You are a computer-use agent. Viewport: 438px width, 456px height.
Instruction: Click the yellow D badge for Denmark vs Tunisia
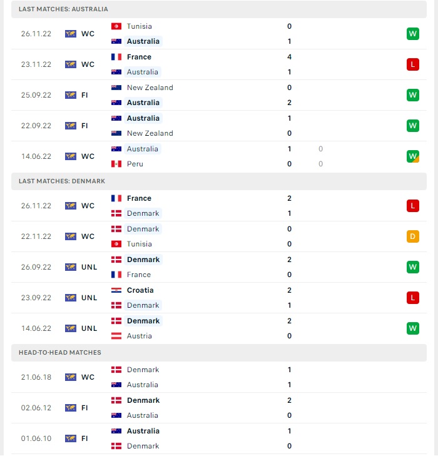click(x=413, y=236)
